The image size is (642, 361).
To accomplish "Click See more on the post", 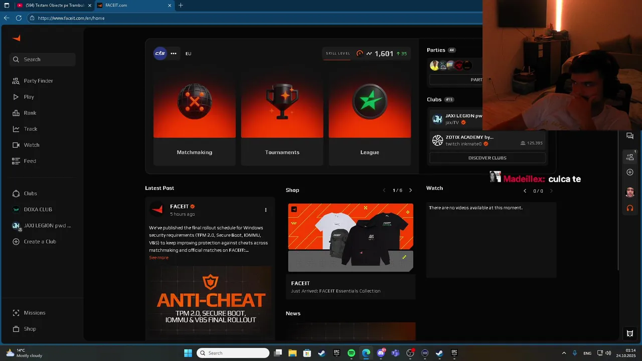I will (x=158, y=258).
